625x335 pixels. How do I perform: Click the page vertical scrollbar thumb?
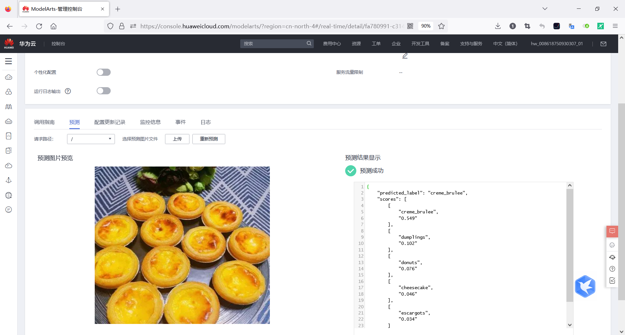(621, 202)
